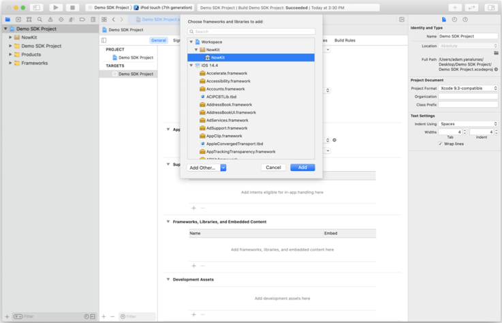Show the Quick Help inspector
Viewport: 502px width, 323px height.
(465, 20)
